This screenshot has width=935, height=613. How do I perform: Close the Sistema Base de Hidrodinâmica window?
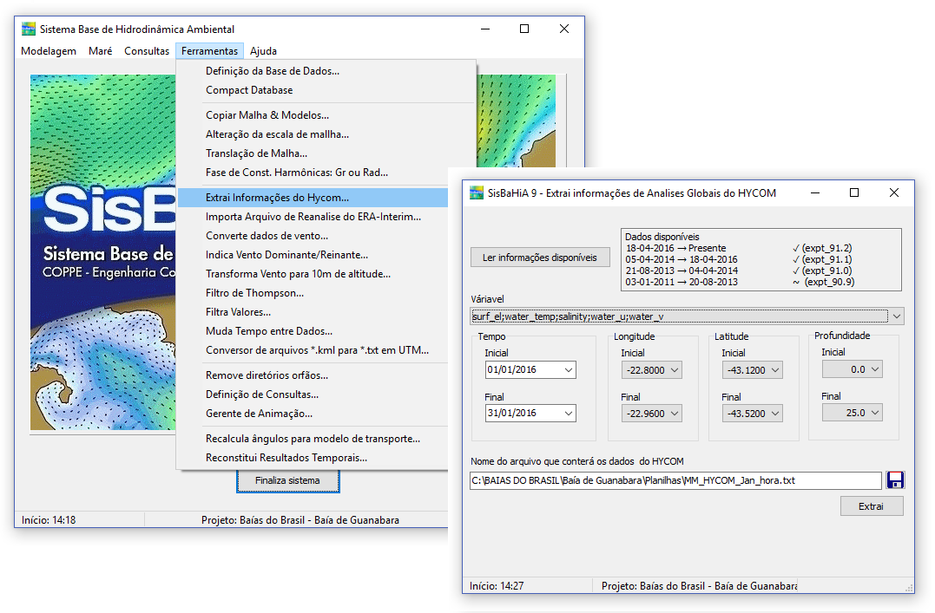pyautogui.click(x=564, y=29)
